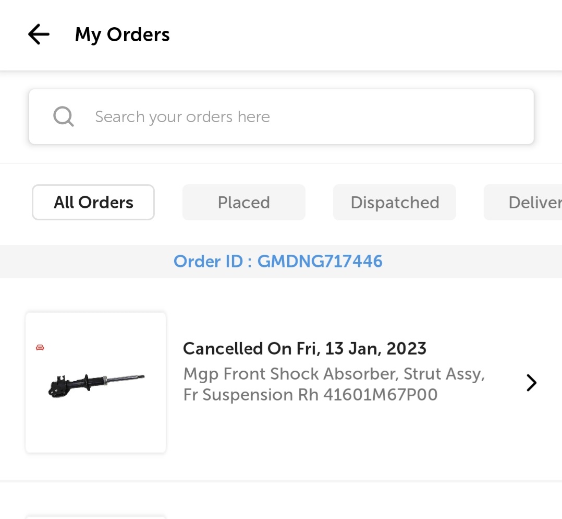Show Dispatched orders tab
Image resolution: width=562 pixels, height=519 pixels.
[394, 203]
